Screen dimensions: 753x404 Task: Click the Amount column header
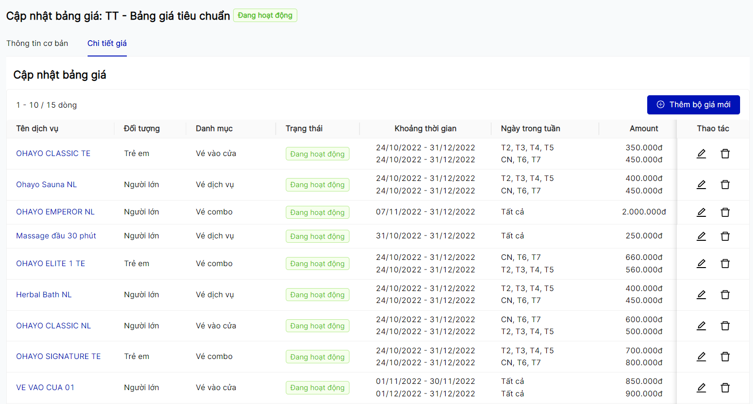(643, 129)
